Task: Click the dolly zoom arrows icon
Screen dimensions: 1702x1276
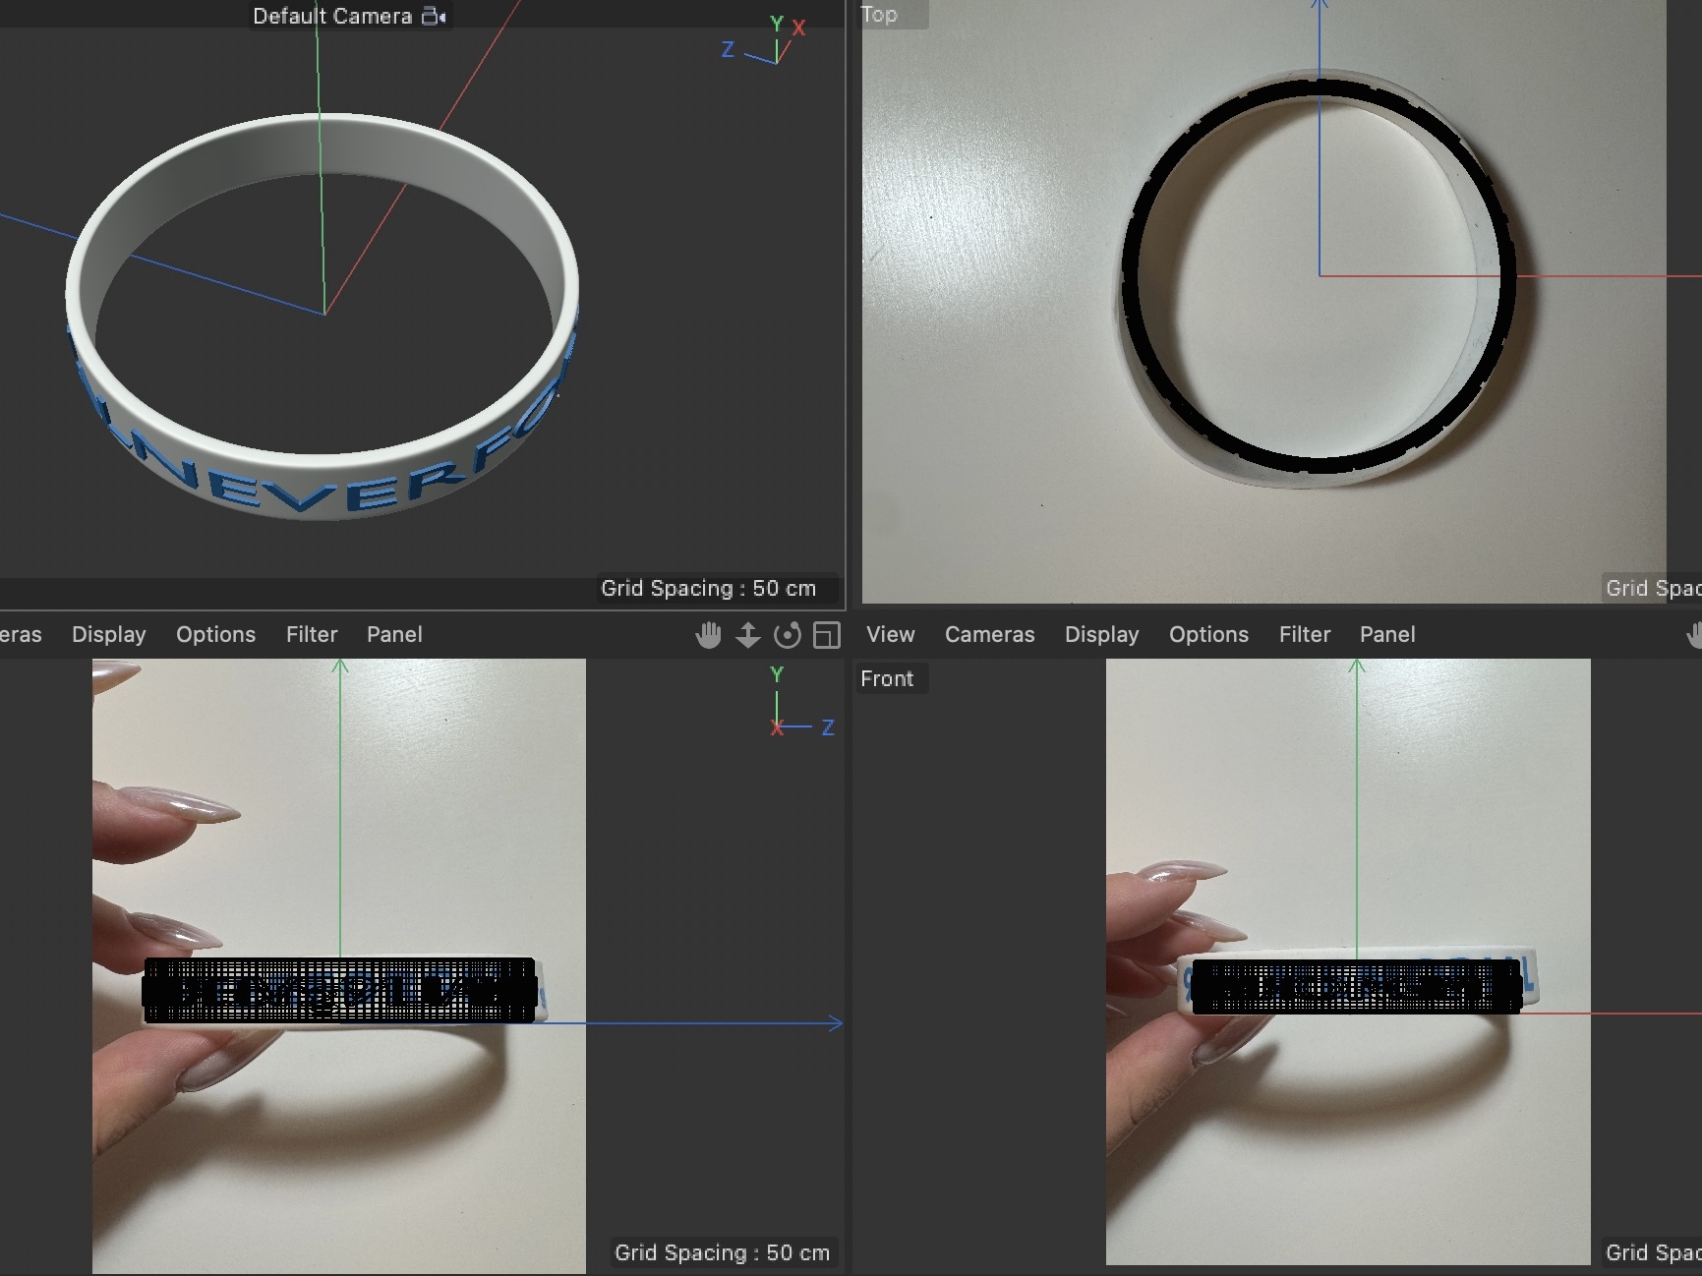Action: click(x=748, y=635)
